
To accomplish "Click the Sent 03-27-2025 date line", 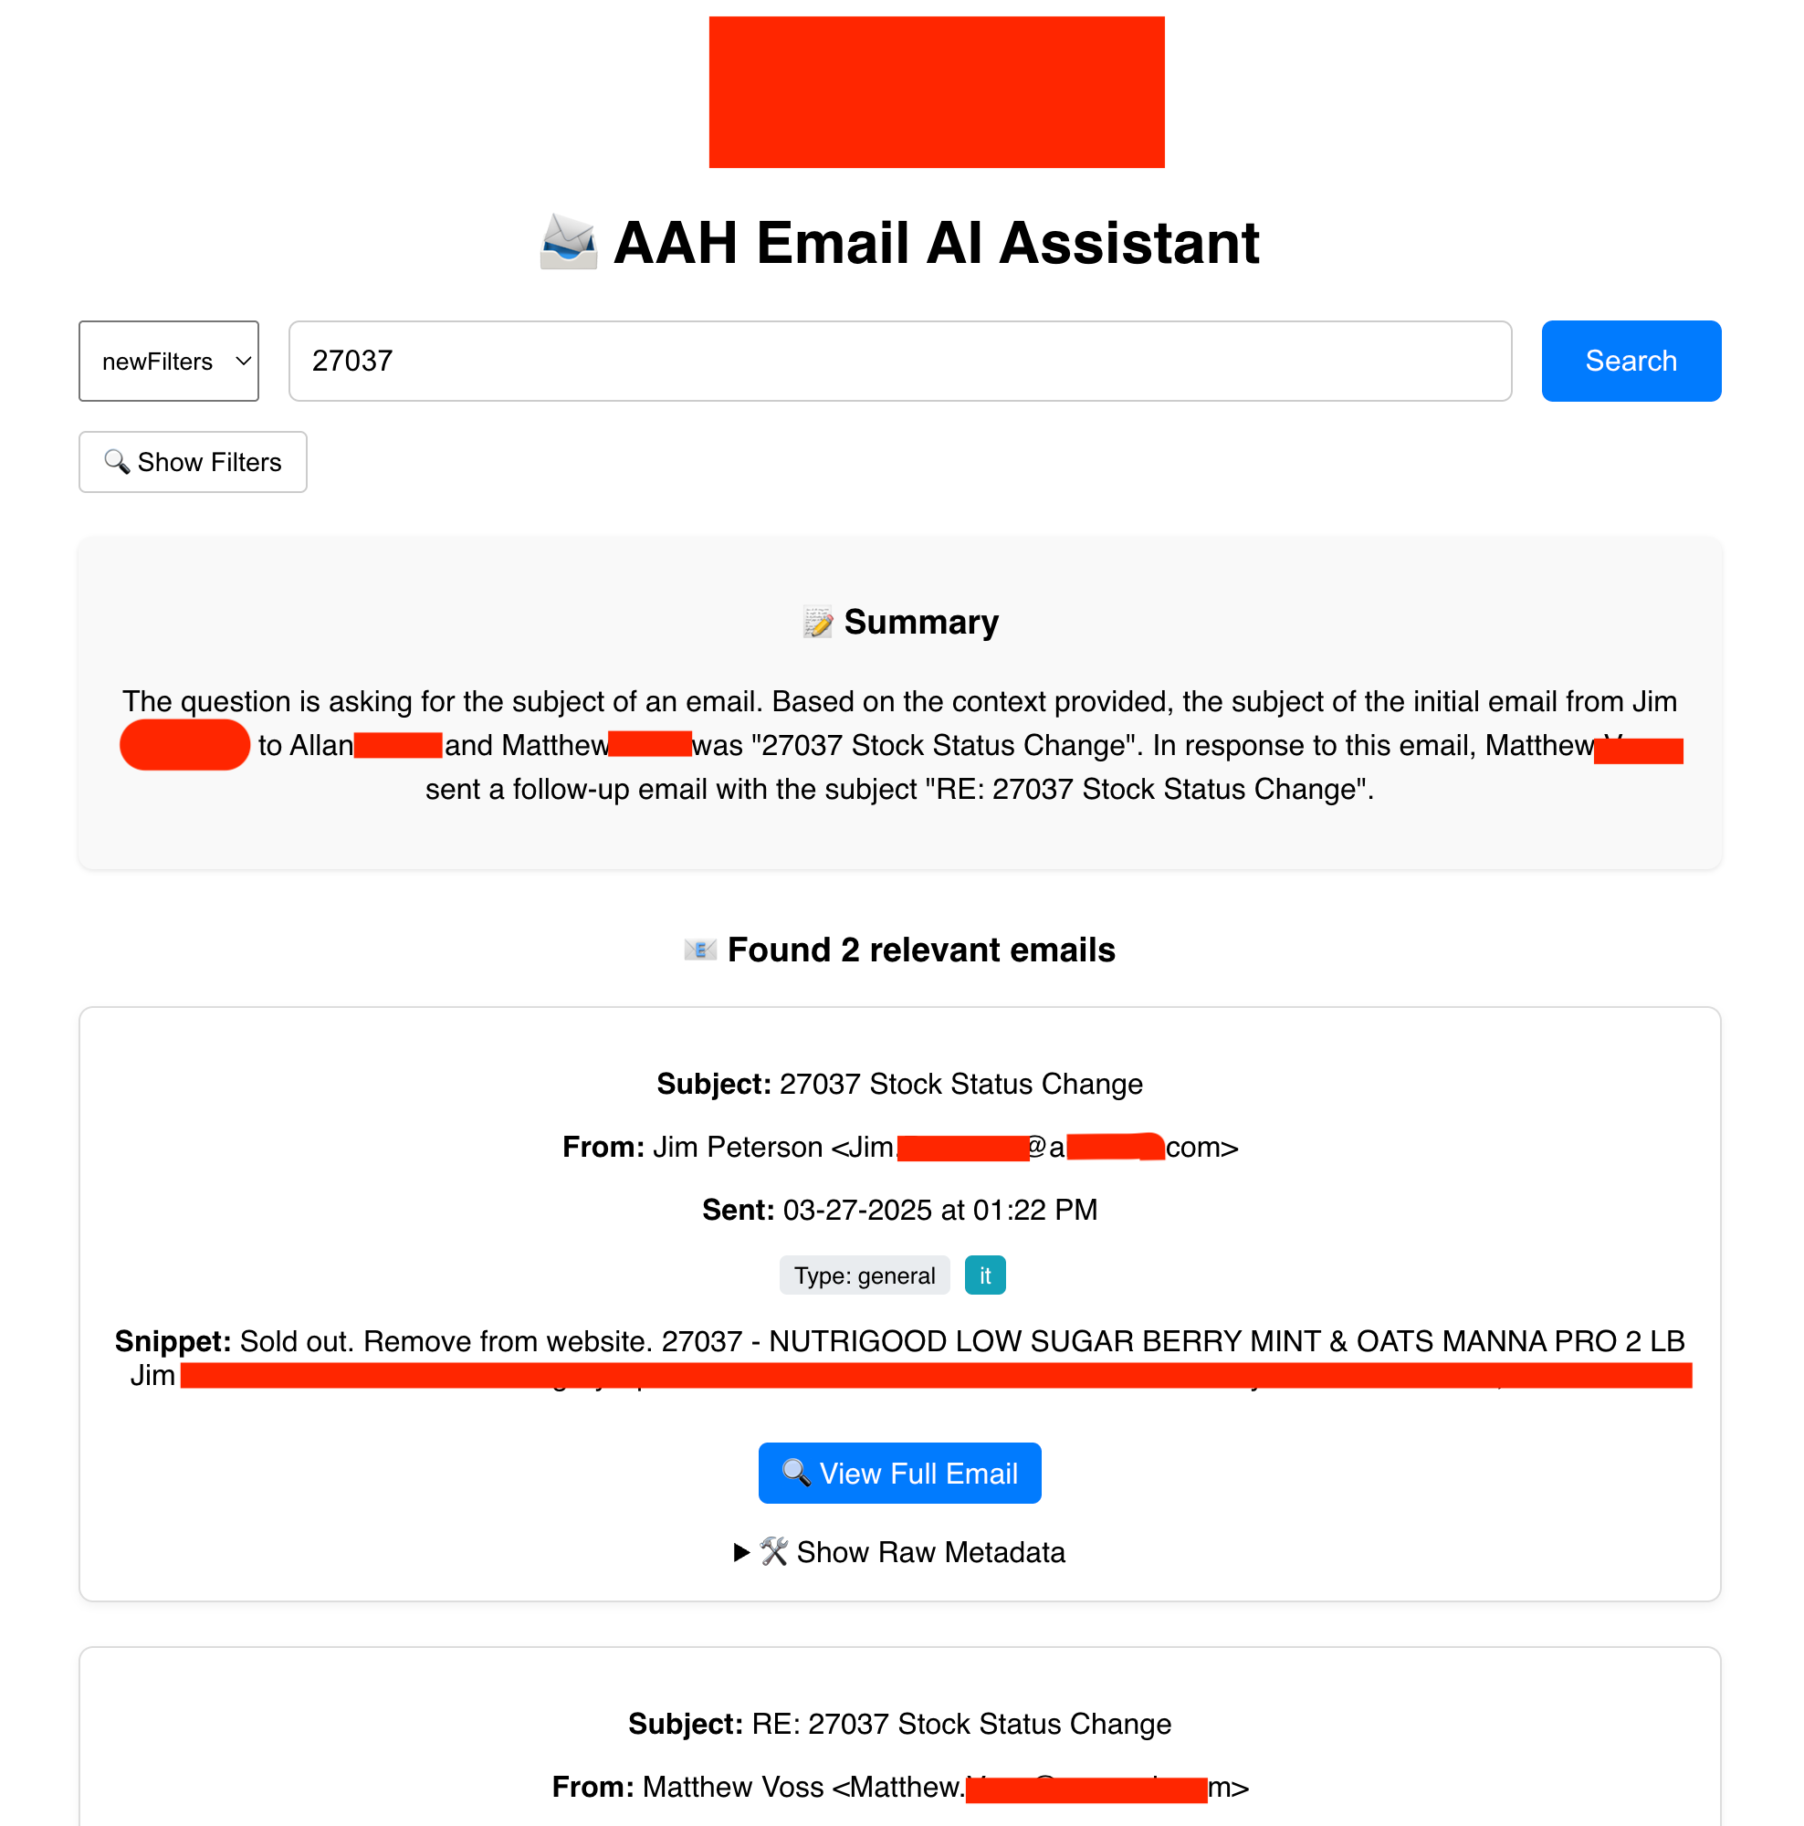I will pos(898,1209).
